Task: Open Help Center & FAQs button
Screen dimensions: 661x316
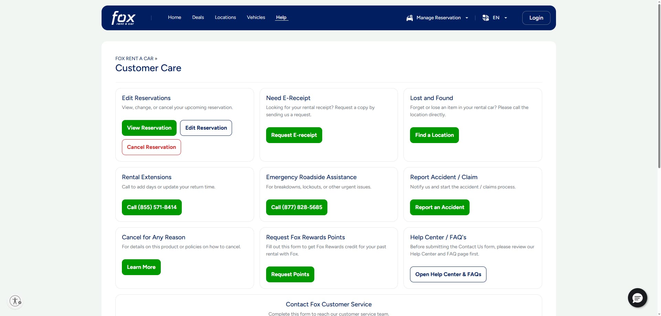Action: 448,274
